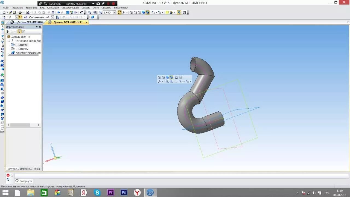Image resolution: width=350 pixels, height=197 pixels.
Task: Open a file with the folder icon
Action: (10, 12)
